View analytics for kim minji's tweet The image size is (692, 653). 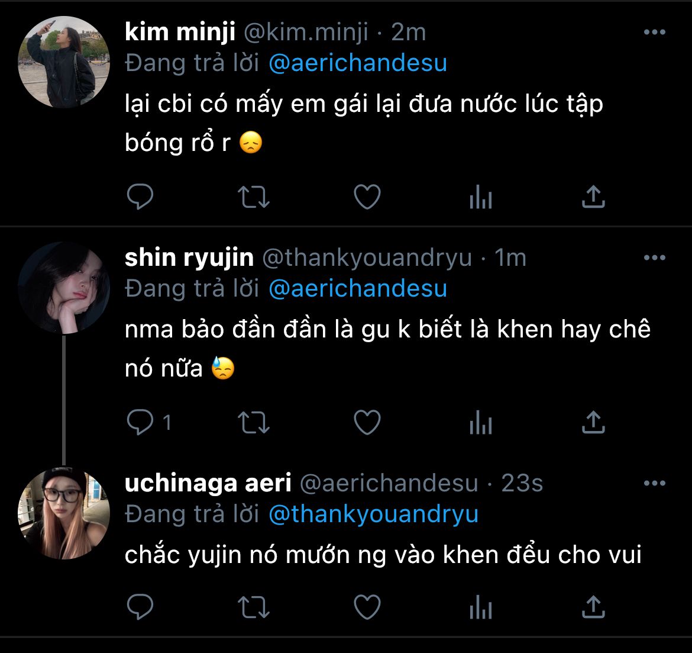(480, 197)
